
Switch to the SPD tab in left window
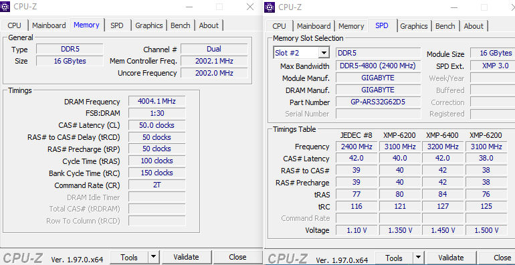pos(117,25)
